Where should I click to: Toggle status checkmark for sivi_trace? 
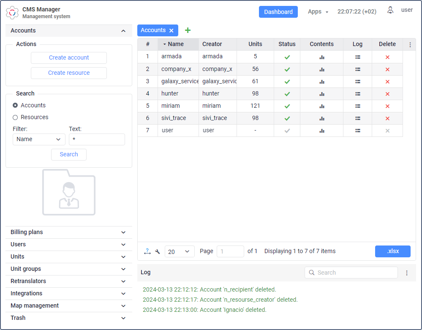[287, 118]
